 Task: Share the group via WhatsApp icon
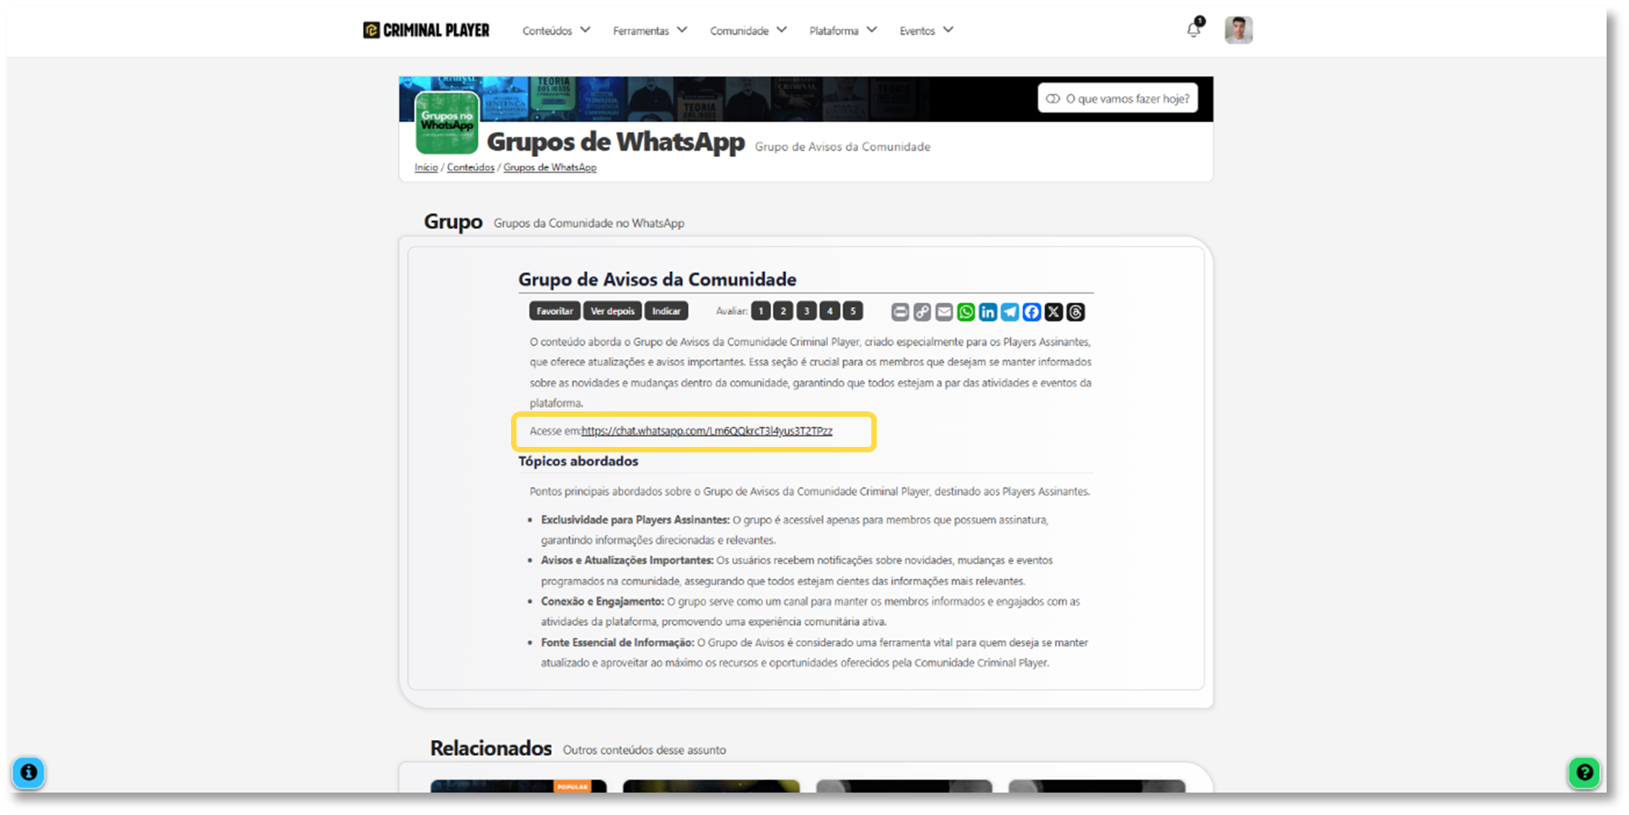click(x=966, y=312)
